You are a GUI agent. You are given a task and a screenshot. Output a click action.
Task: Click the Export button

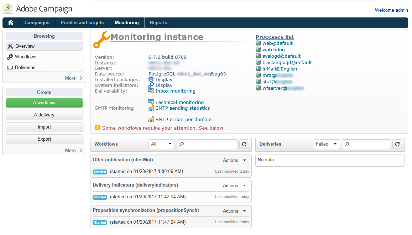pos(44,139)
